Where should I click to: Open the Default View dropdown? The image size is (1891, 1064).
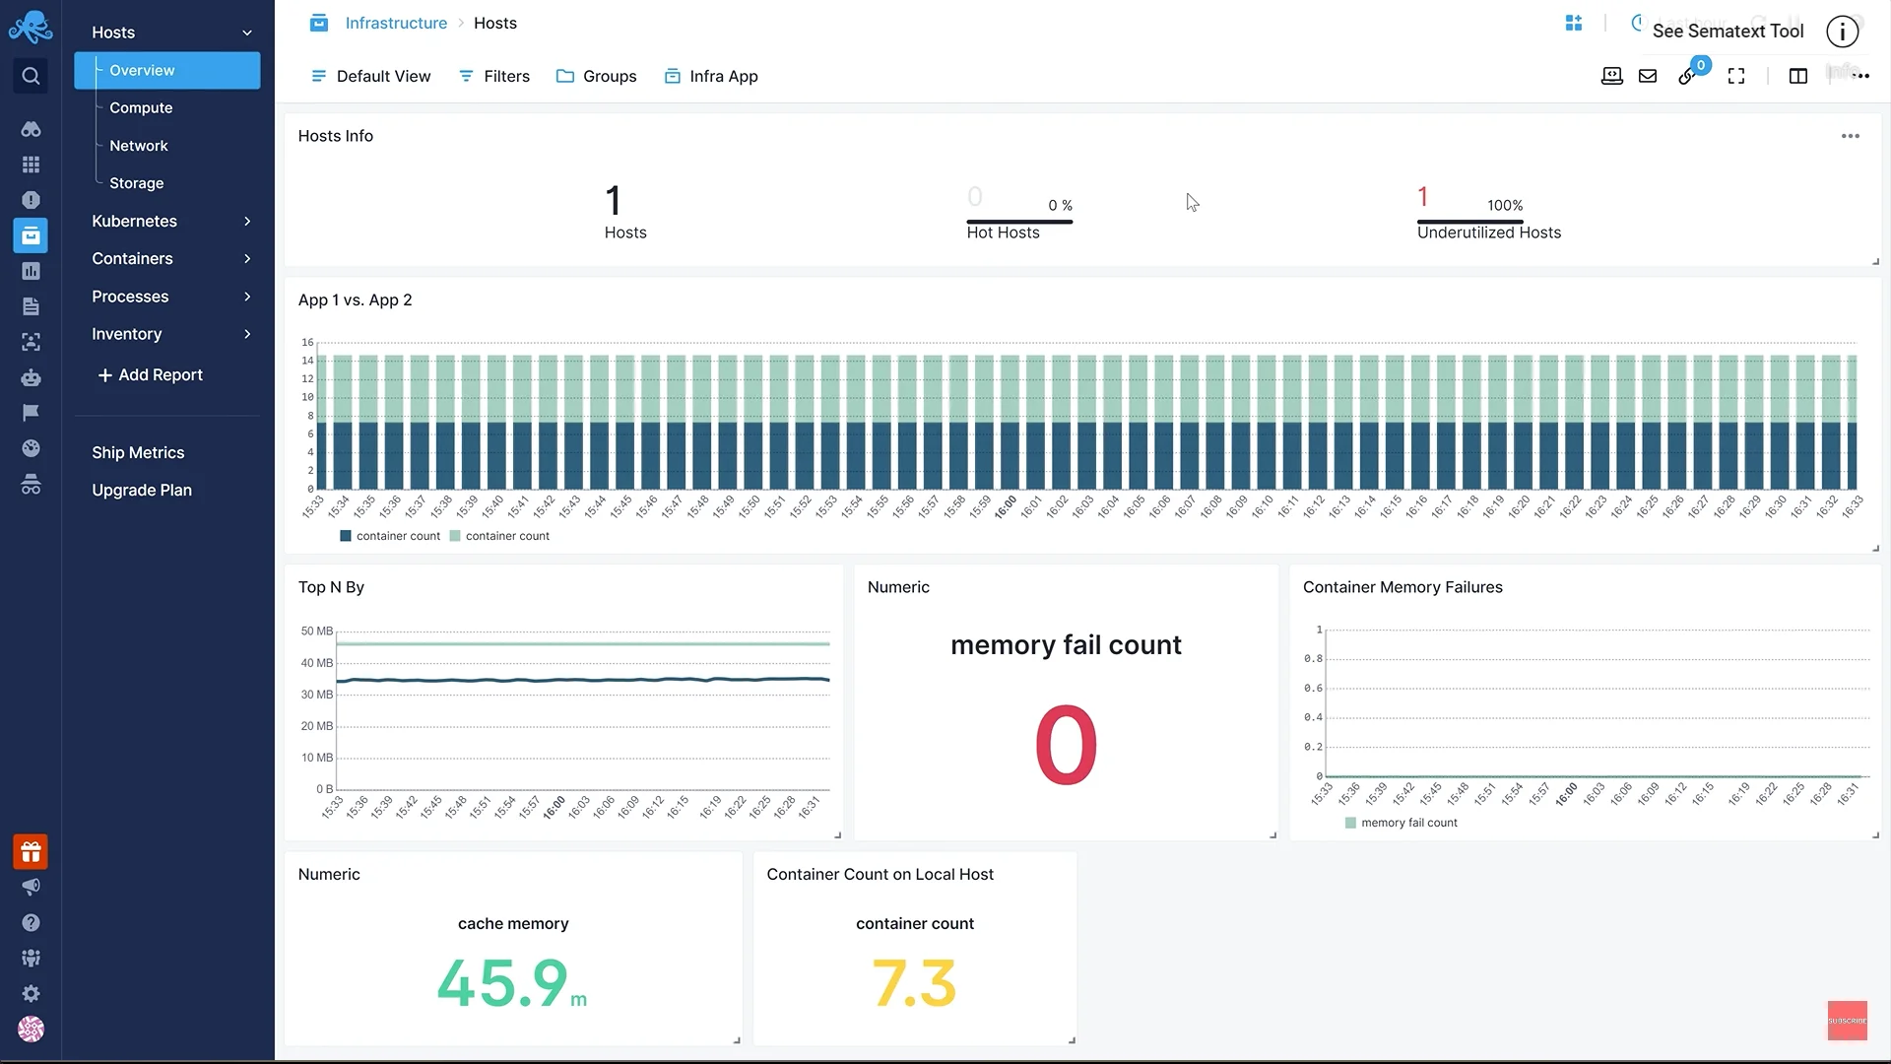(x=370, y=76)
